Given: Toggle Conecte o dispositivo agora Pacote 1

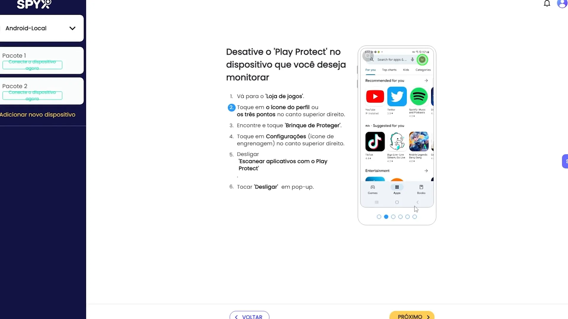Looking at the screenshot, I should [32, 65].
